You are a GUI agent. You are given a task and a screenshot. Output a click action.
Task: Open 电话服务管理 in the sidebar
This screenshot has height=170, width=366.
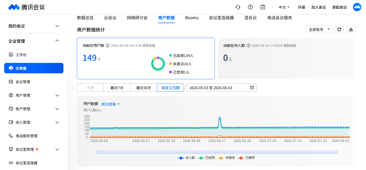pos(34,136)
